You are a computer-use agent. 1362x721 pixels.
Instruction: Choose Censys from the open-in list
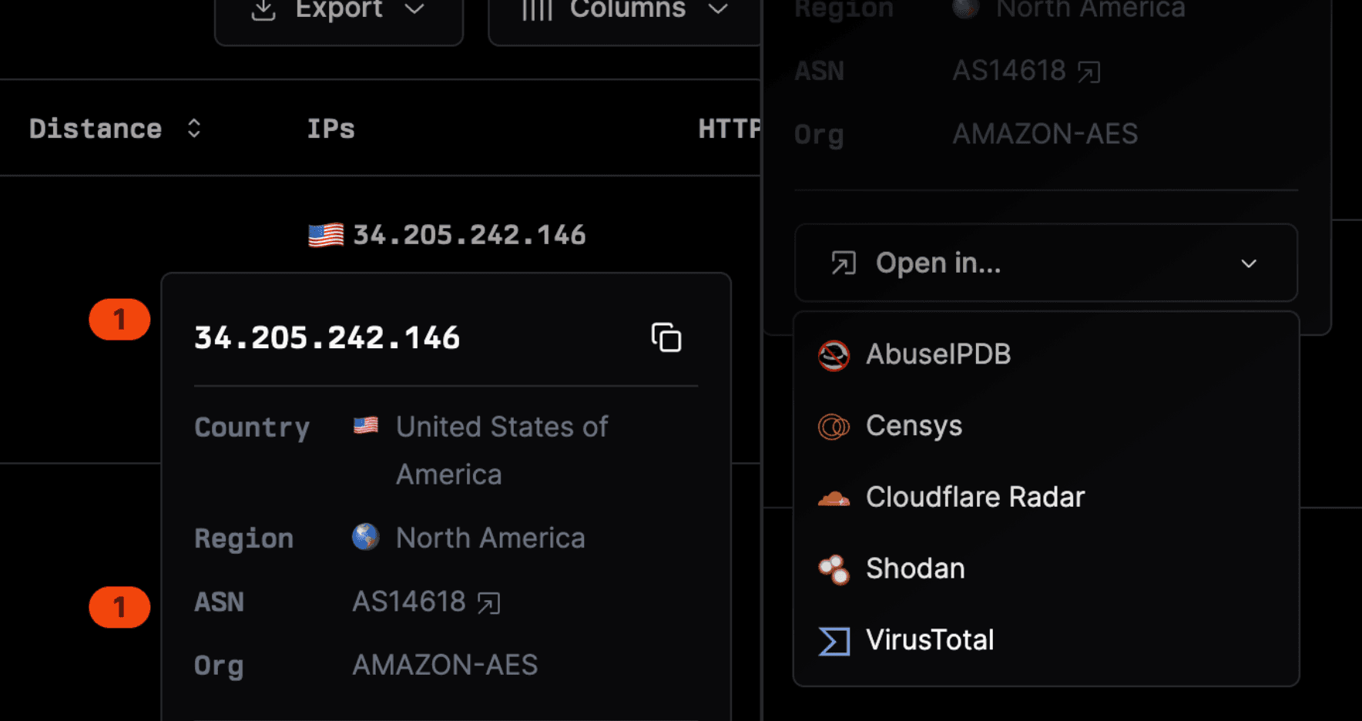pos(914,426)
